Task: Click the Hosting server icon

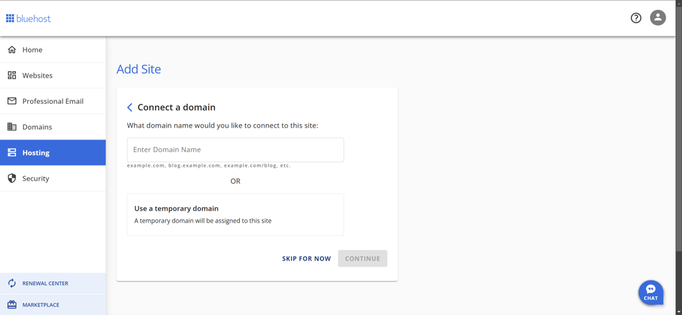Action: [12, 153]
